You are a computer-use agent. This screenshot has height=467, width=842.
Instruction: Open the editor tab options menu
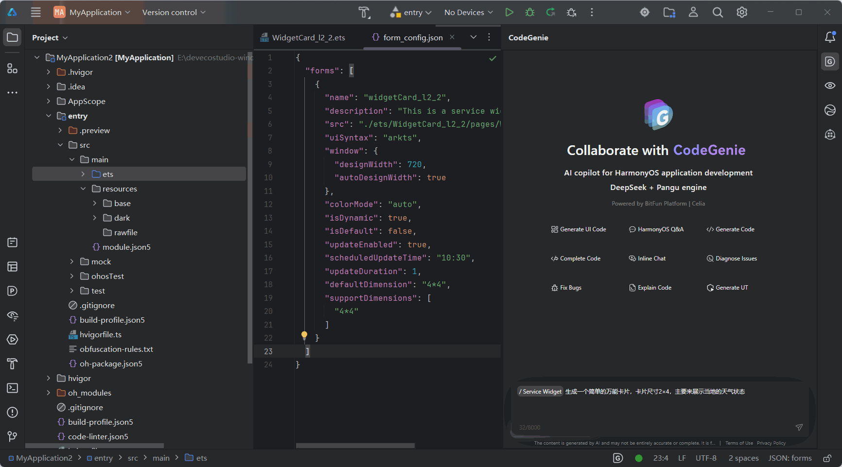pos(489,37)
